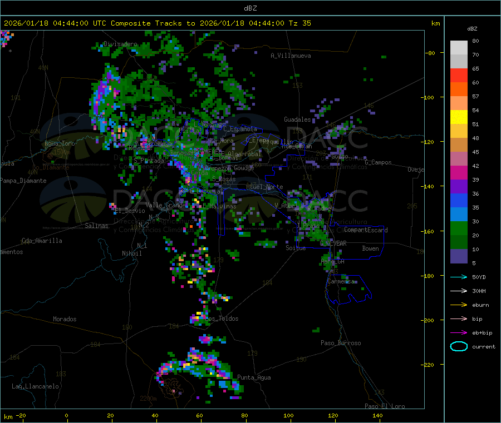Click the Atuel_Norte place label
501x423 pixels.
click(x=264, y=187)
